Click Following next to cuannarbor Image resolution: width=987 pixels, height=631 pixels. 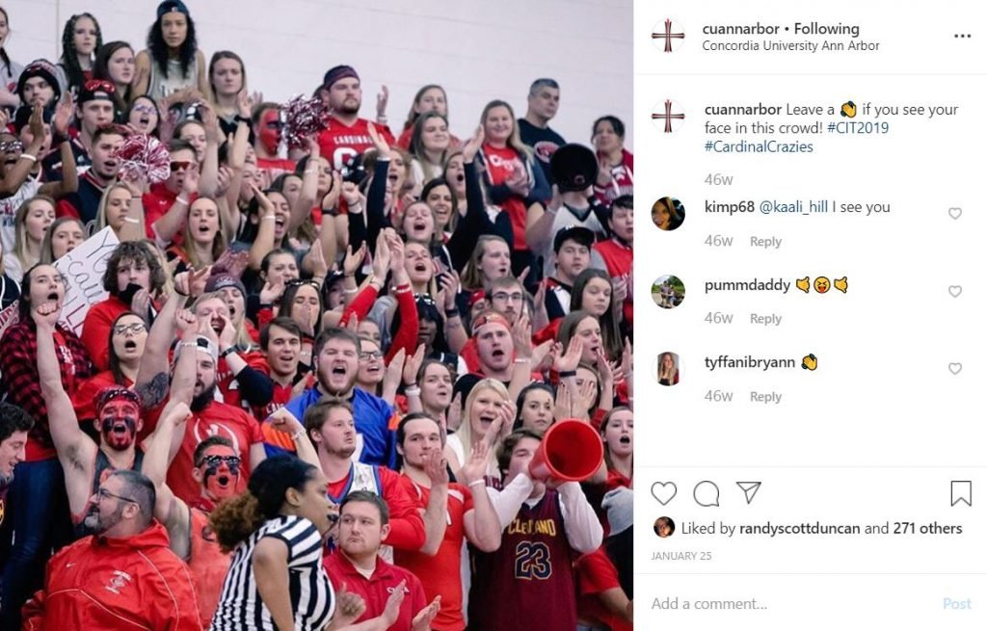(x=826, y=29)
